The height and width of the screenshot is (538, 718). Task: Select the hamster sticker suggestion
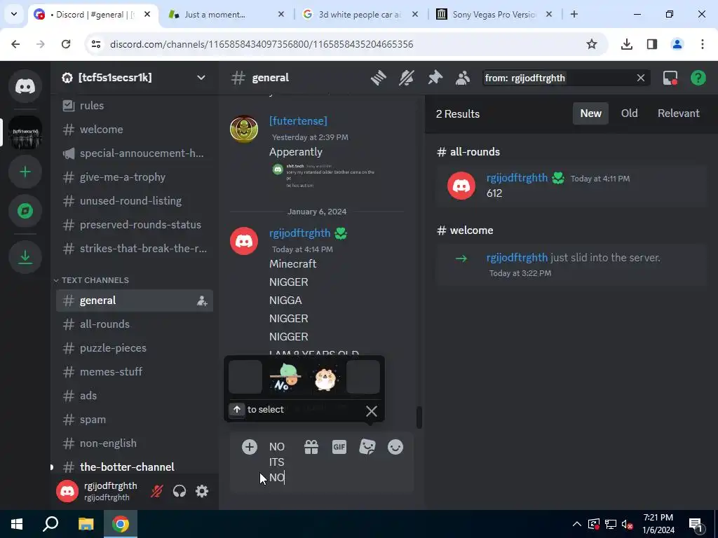pyautogui.click(x=325, y=377)
